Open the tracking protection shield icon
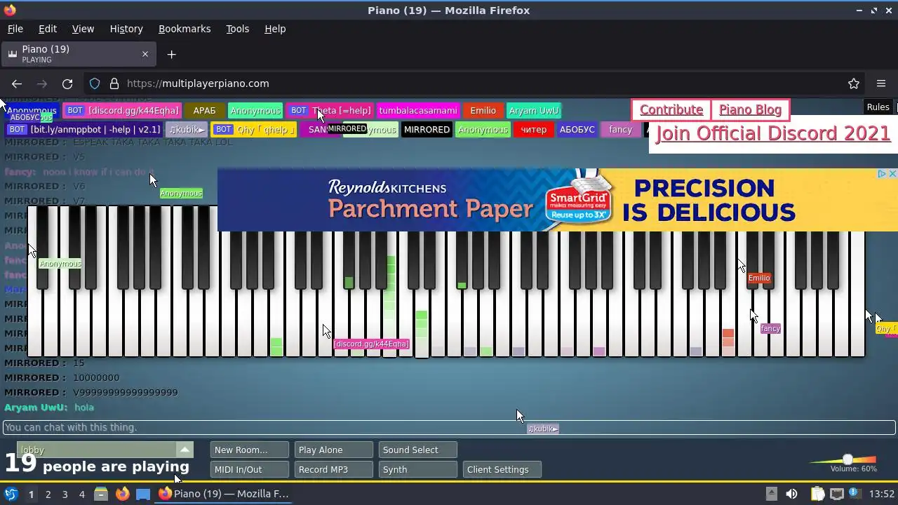Screen dimensions: 898x505 [x=95, y=83]
